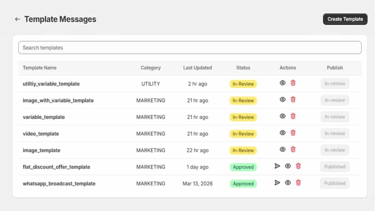
Task: Delete utiltiy_variable_template using trash icon
Action: 293,83
